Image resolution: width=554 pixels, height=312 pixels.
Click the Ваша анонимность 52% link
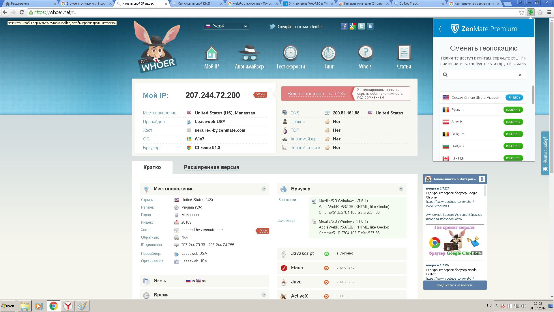[316, 94]
